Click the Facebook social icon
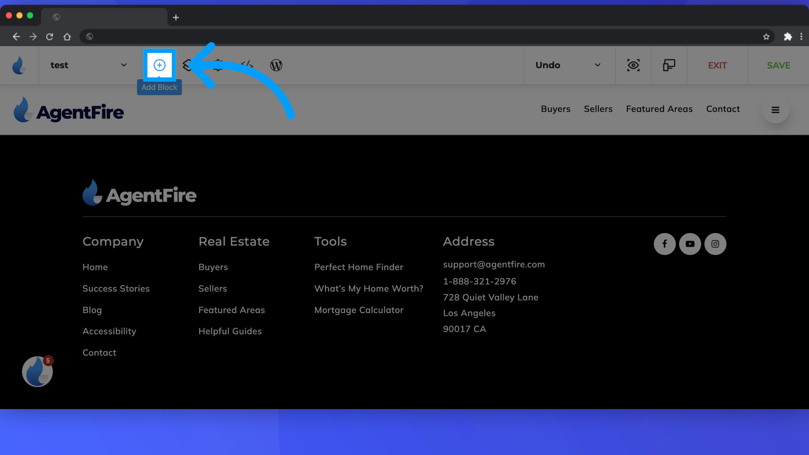Screen dimensions: 809x455 (x=664, y=244)
